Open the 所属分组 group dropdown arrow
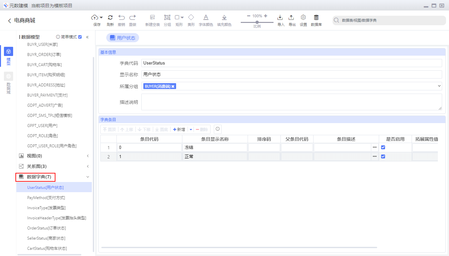Screen dimensions: 449x256 click(439, 86)
